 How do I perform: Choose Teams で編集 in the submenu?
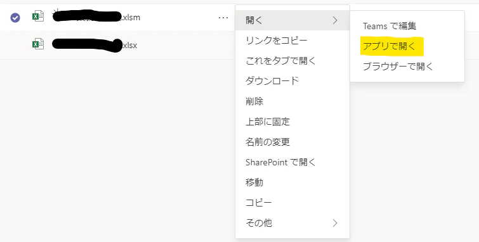(x=407, y=26)
